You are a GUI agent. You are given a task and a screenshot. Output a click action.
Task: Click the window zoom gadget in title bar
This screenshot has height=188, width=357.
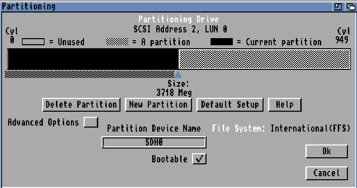click(x=338, y=6)
